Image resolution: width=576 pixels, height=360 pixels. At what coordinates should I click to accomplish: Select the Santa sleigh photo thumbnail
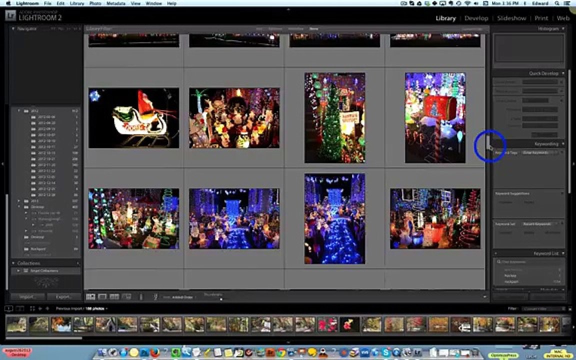(133, 118)
